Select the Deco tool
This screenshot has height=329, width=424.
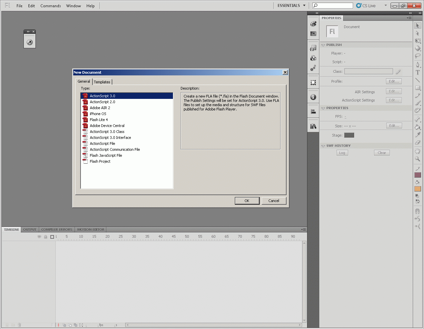coord(417,111)
